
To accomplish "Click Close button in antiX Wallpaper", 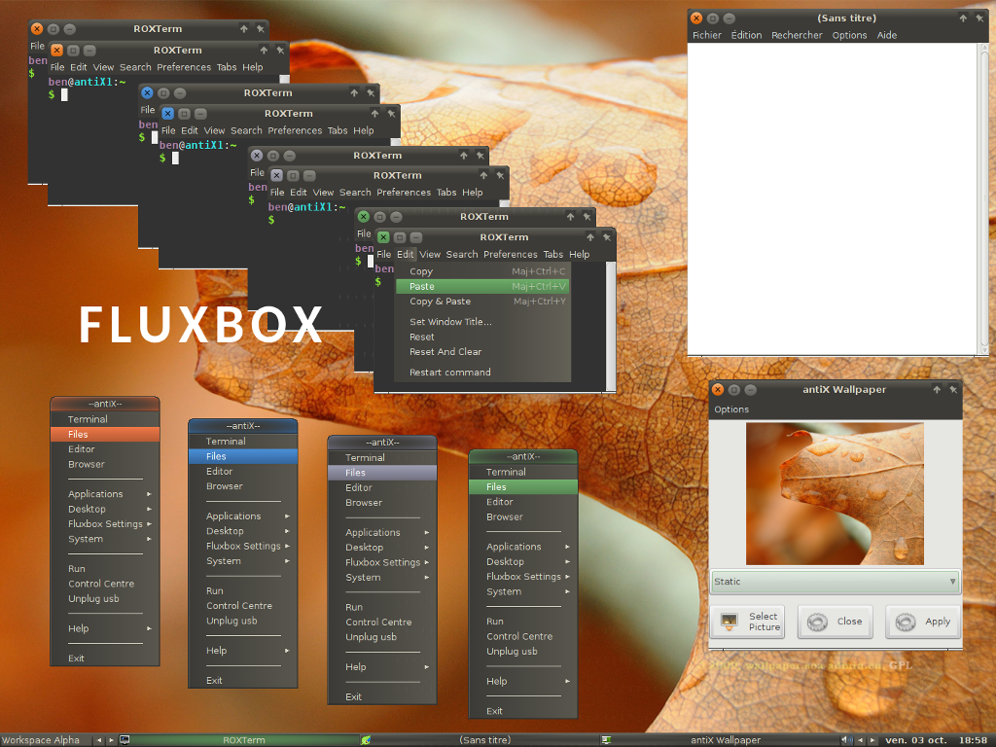I will (x=836, y=622).
